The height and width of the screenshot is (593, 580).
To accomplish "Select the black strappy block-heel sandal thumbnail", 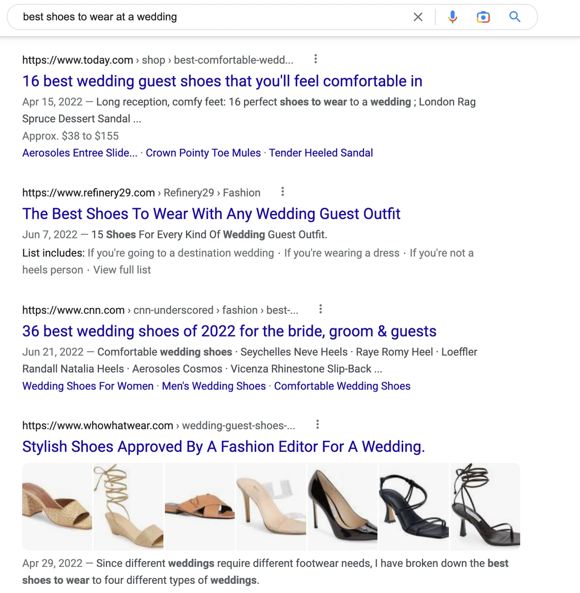I will tap(414, 506).
